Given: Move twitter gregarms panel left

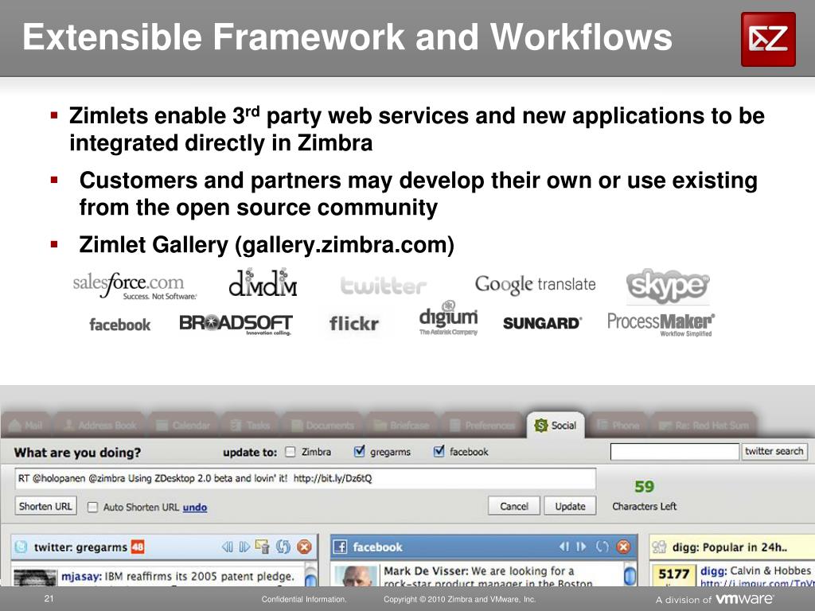Looking at the screenshot, I should tap(227, 547).
